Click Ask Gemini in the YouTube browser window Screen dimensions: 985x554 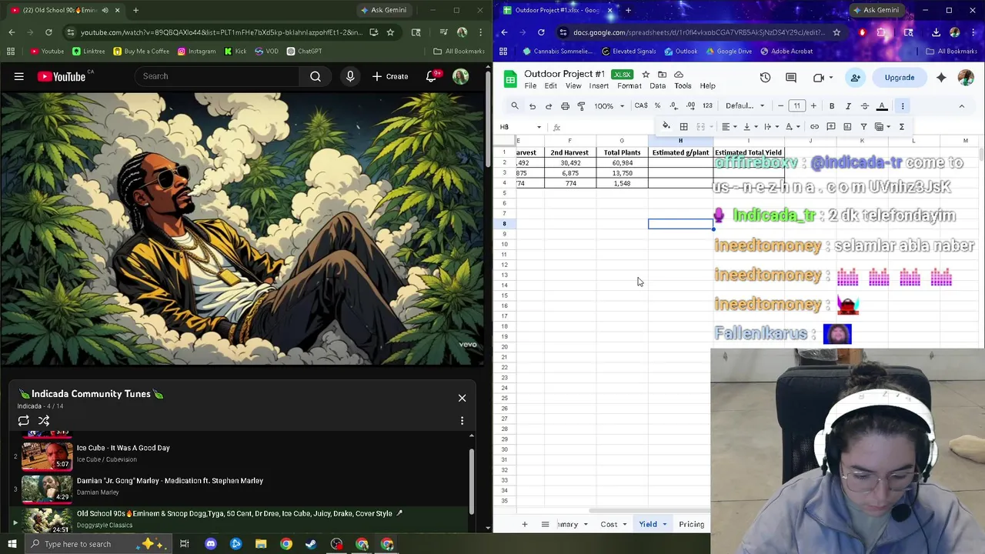pos(382,10)
